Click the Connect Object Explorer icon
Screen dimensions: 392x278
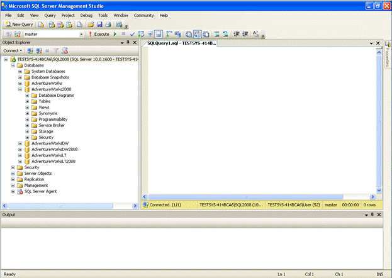30,51
